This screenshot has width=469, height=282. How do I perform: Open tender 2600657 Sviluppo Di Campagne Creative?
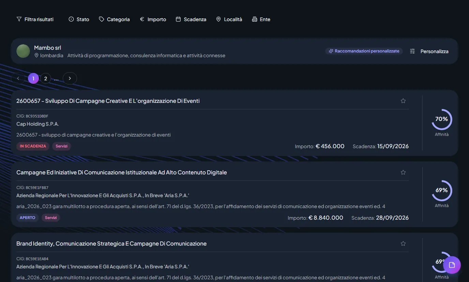(108, 101)
